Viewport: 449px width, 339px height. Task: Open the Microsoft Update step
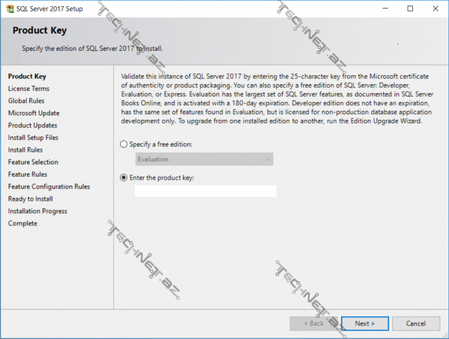(34, 113)
